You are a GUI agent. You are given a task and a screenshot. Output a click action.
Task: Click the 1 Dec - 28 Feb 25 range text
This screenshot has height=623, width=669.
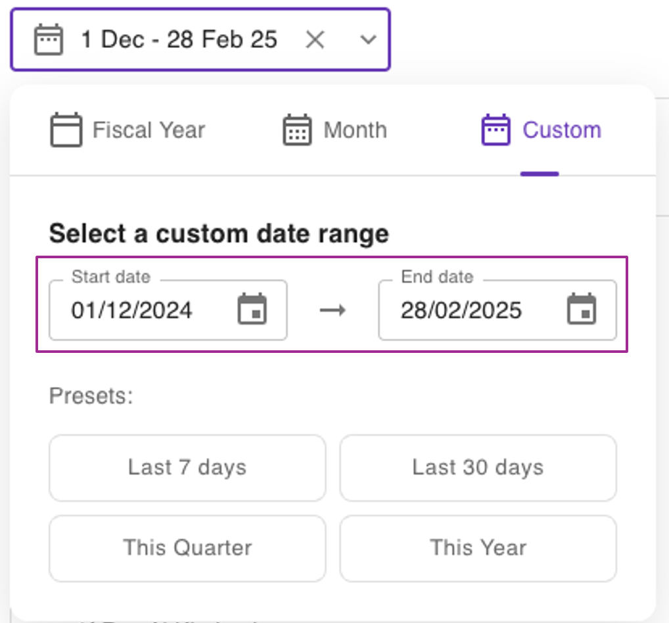click(x=179, y=40)
